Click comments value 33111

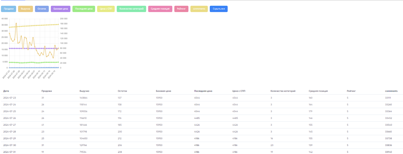click(388, 98)
